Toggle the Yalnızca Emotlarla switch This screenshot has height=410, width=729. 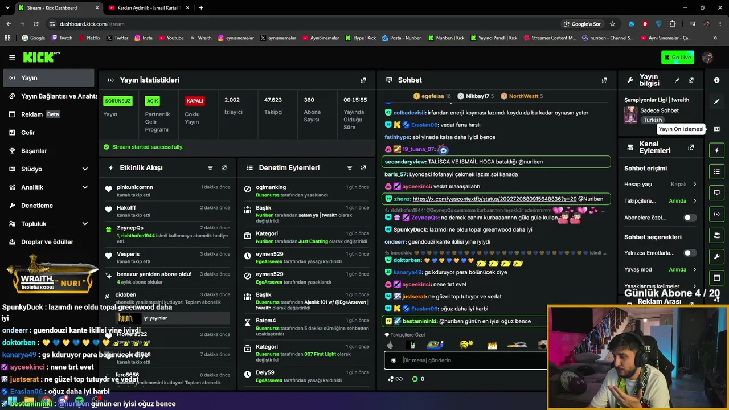click(x=690, y=253)
